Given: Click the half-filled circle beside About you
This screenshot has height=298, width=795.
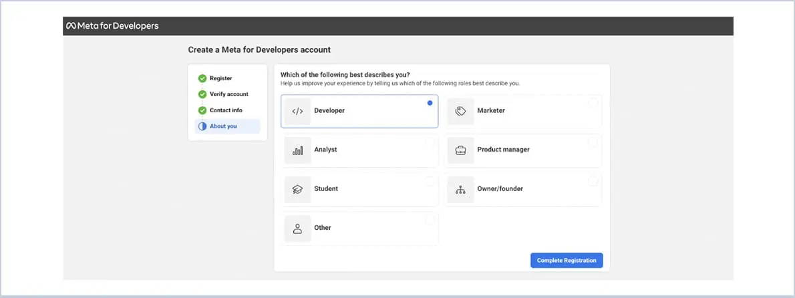Looking at the screenshot, I should pos(202,126).
